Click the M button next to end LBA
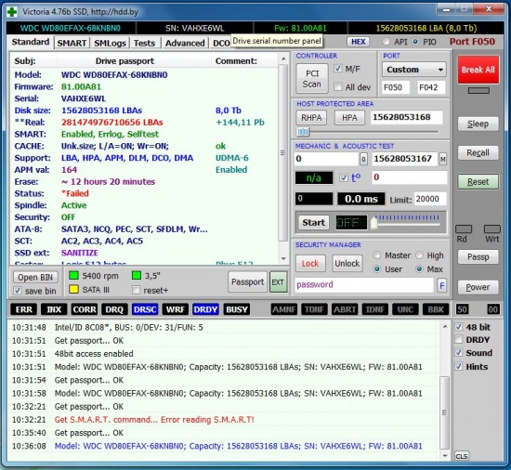The width and height of the screenshot is (511, 470). [x=442, y=159]
